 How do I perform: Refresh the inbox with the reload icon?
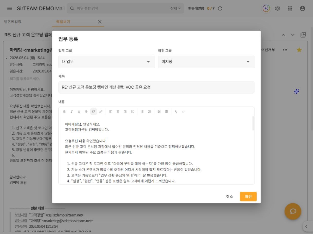220,8
